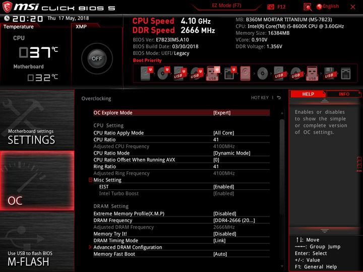Select the legacy network boot icon without badge

coord(346,74)
